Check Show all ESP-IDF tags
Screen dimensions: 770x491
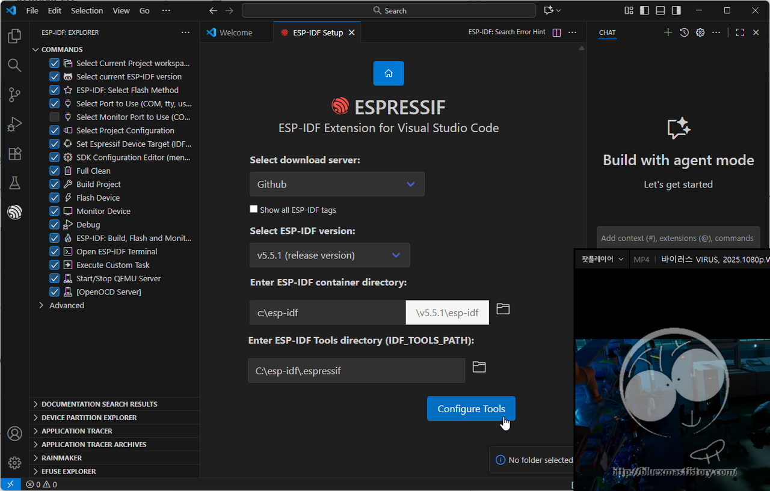tap(254, 209)
